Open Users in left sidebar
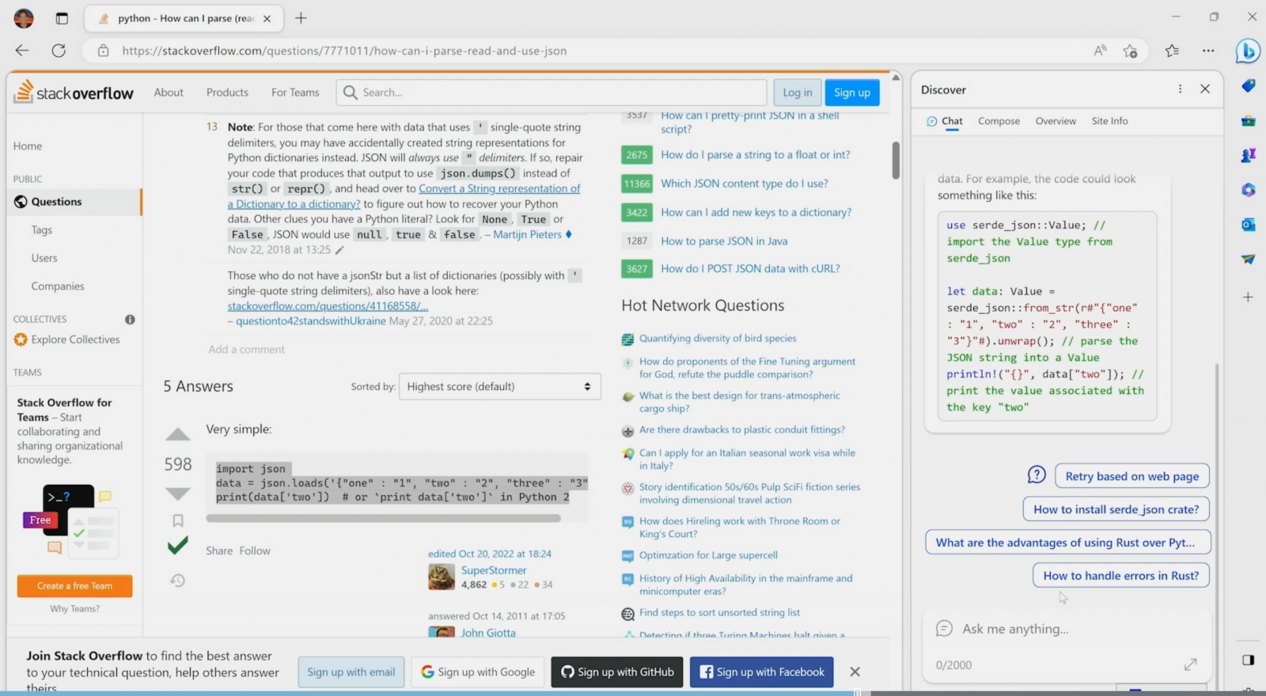This screenshot has width=1266, height=696. tap(44, 258)
